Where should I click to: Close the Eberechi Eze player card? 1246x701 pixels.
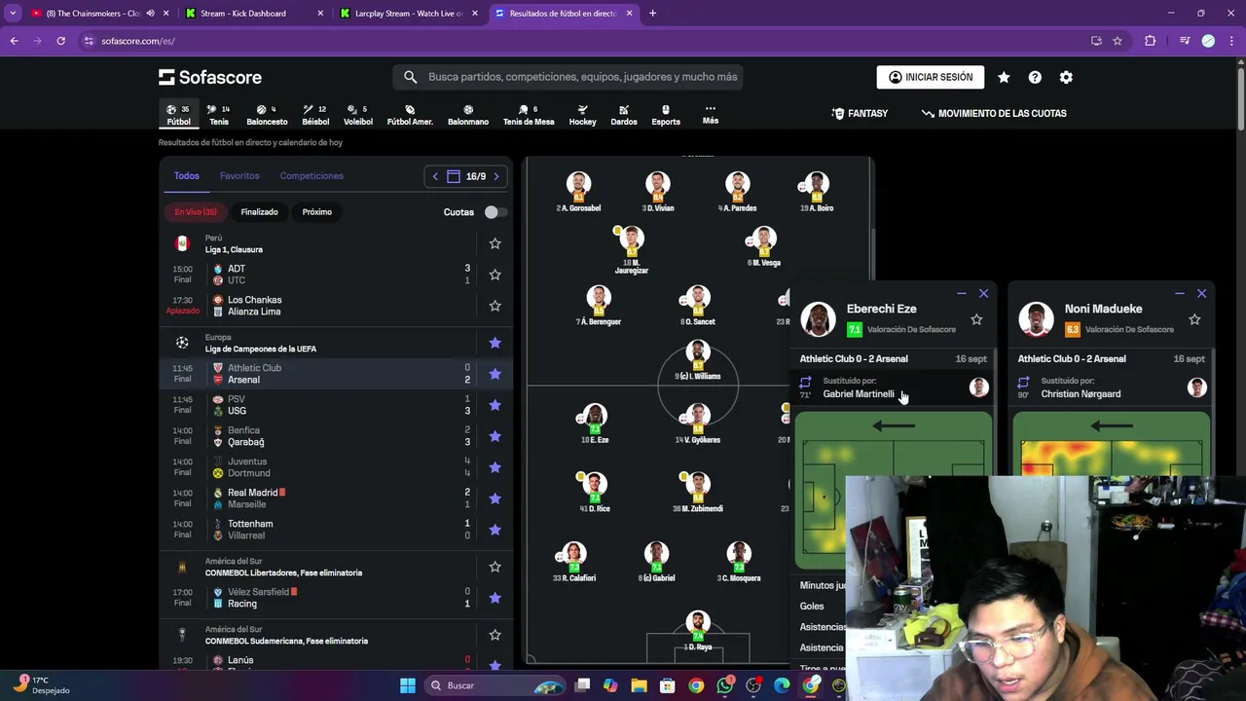(983, 293)
